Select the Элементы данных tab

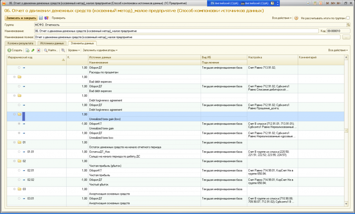(x=82, y=43)
